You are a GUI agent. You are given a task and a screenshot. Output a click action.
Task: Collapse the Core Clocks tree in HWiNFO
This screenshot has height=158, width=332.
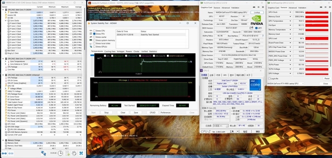[x=6, y=20]
